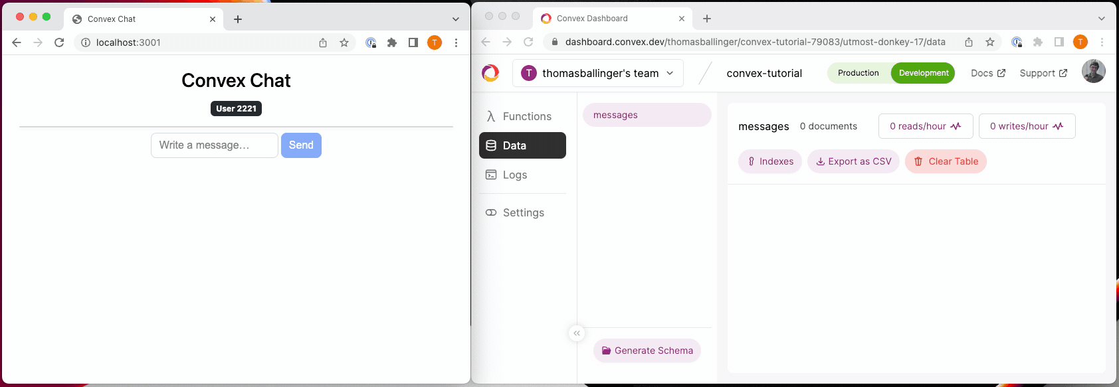Open thomasballinger's team dropdown
Viewport: 1119px width, 387px height.
pyautogui.click(x=597, y=73)
